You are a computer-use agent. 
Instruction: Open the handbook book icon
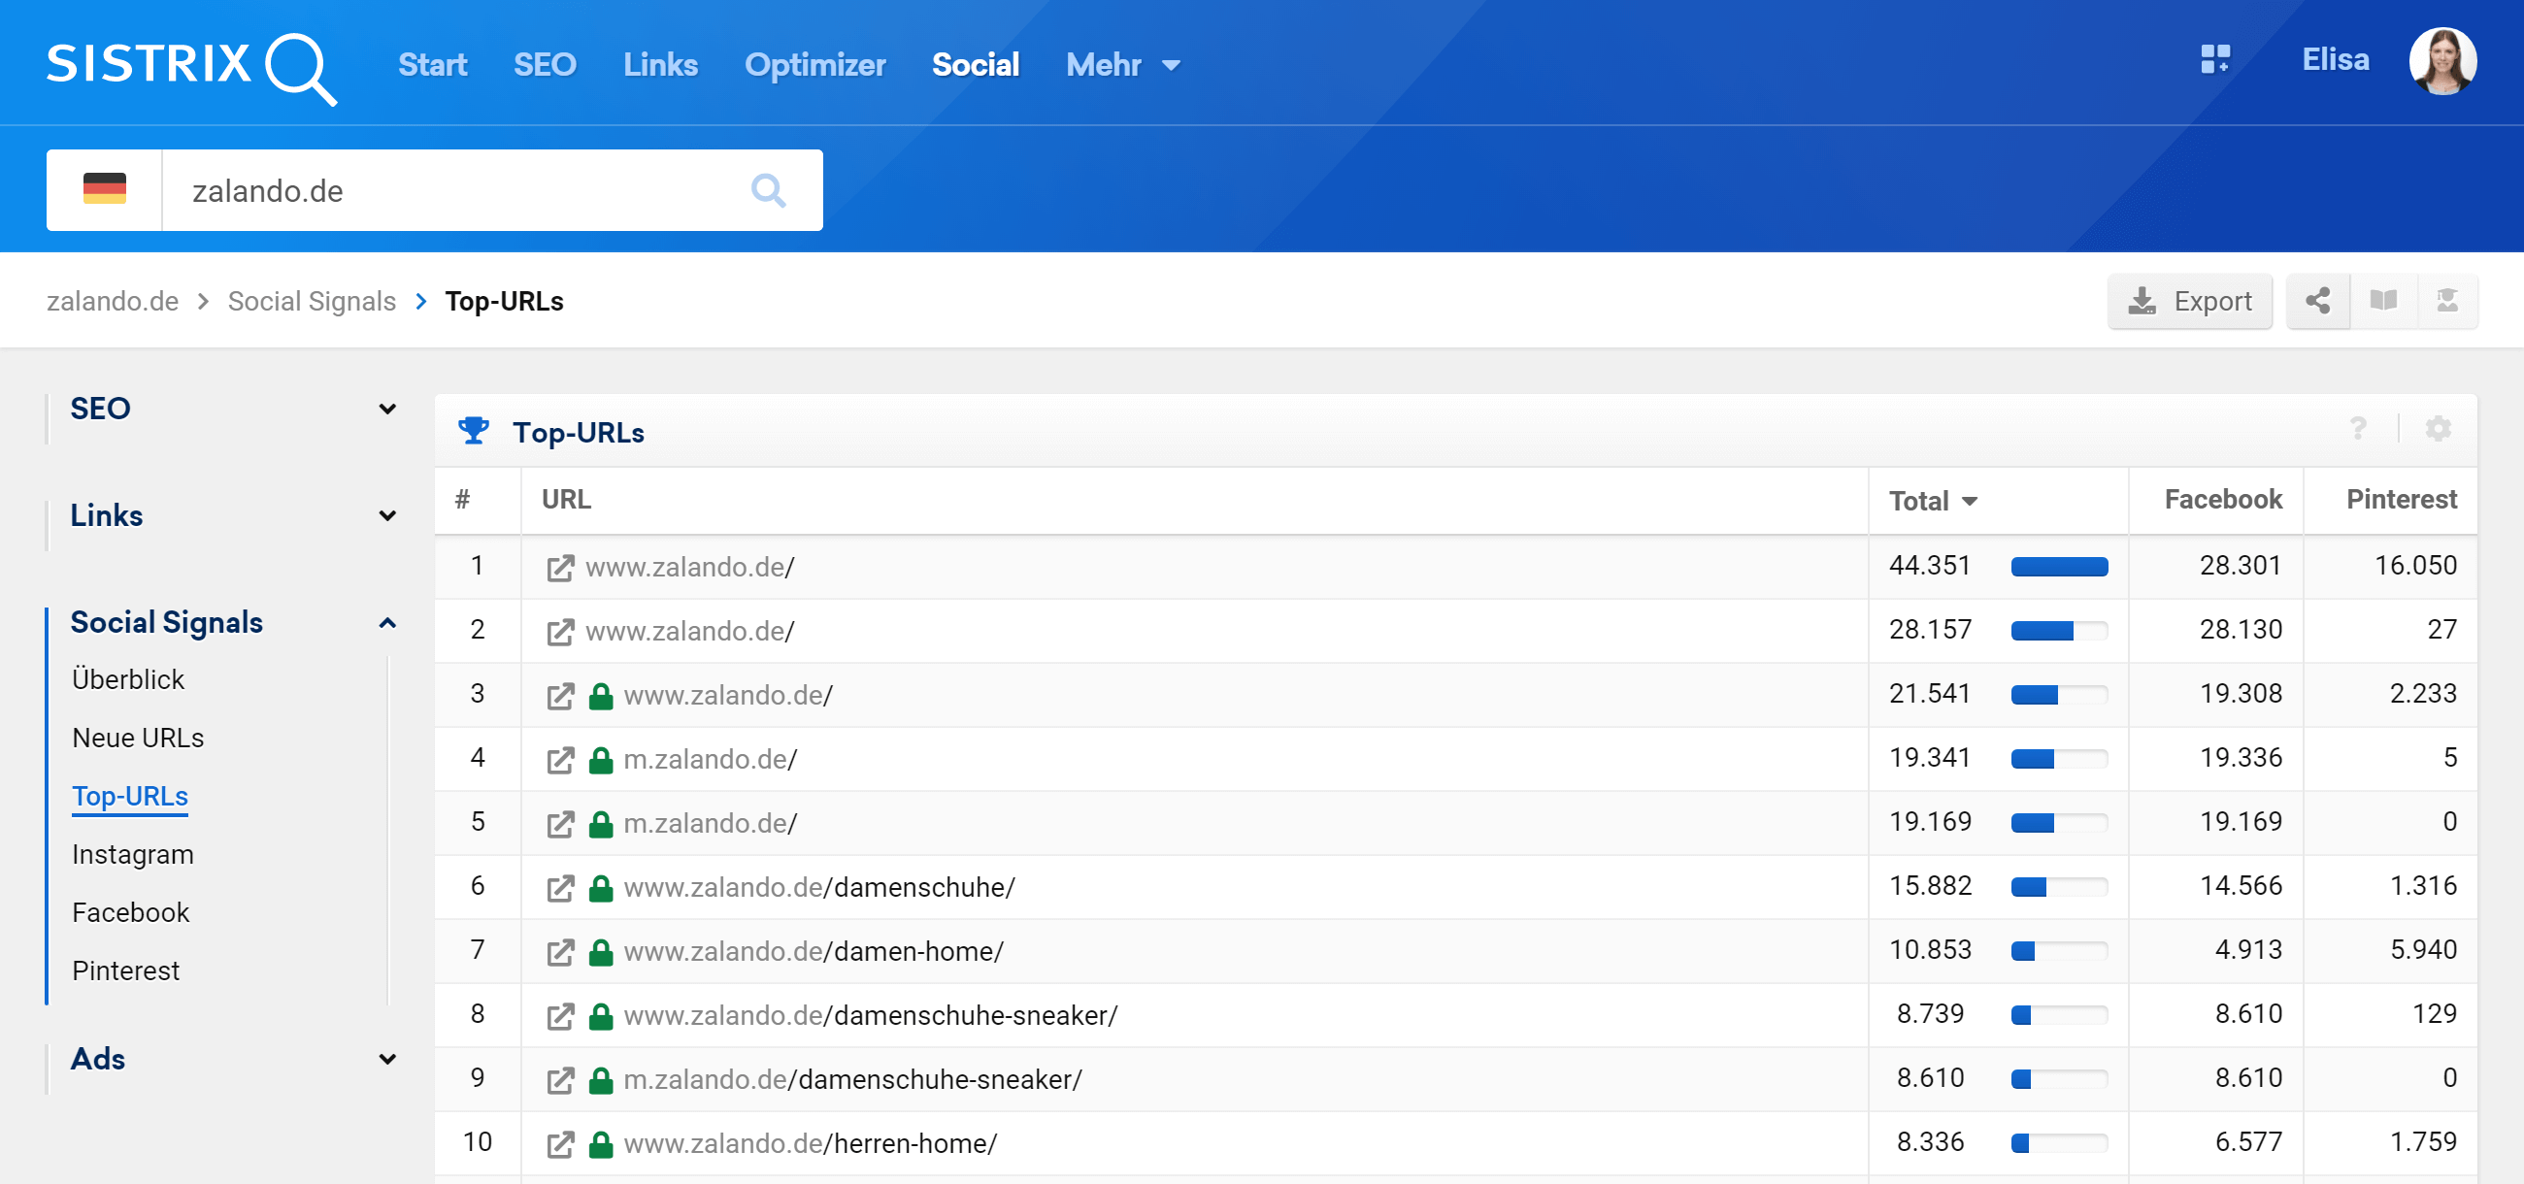[x=2383, y=301]
